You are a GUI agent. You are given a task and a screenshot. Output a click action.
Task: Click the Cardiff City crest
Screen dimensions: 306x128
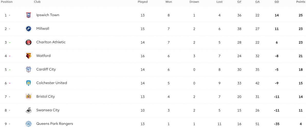[29, 69]
